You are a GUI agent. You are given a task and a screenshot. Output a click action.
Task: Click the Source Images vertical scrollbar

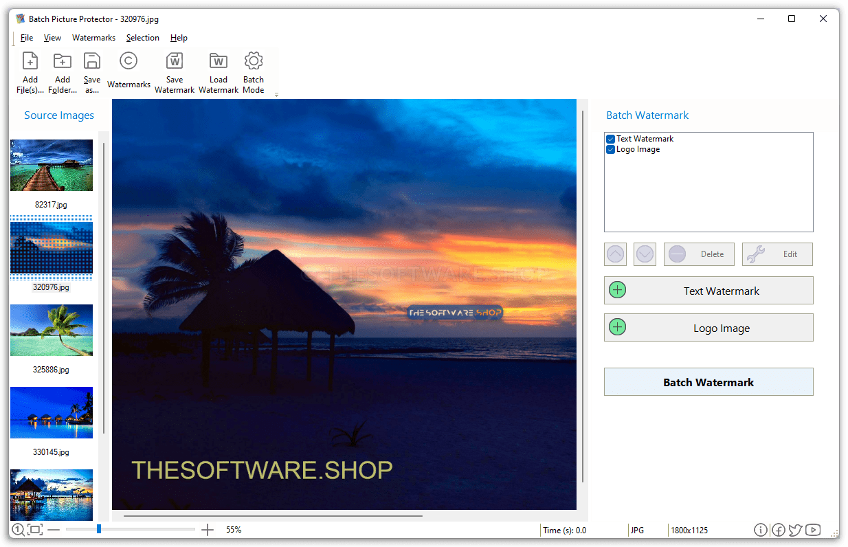pyautogui.click(x=104, y=289)
